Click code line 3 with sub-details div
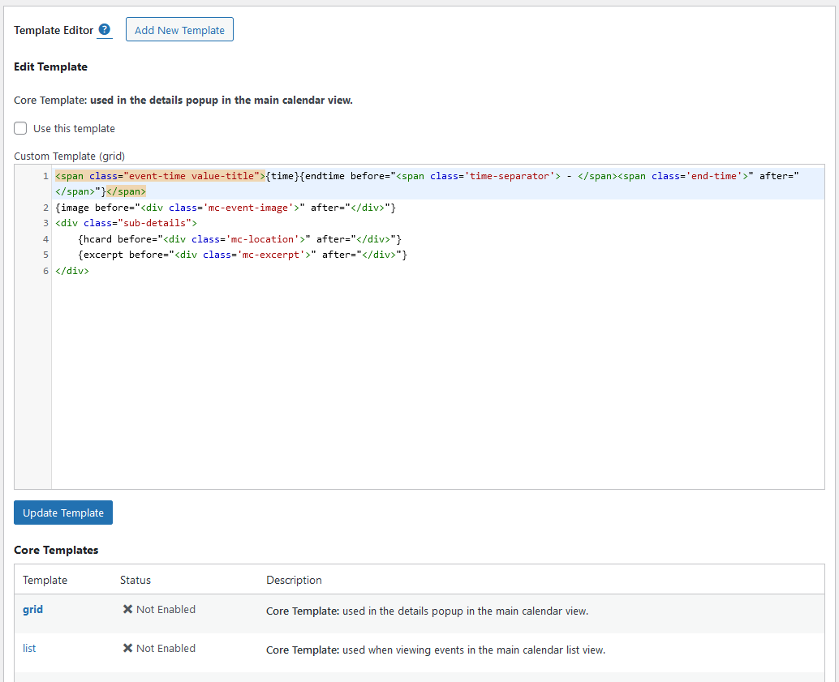 click(x=126, y=223)
